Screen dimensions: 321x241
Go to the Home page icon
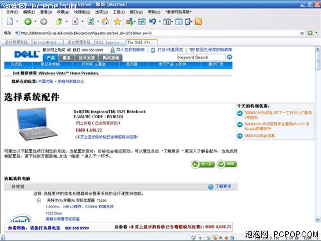(105, 21)
